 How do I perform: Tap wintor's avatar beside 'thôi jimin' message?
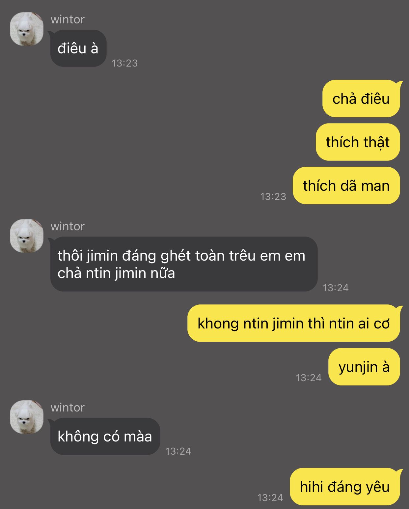27,236
